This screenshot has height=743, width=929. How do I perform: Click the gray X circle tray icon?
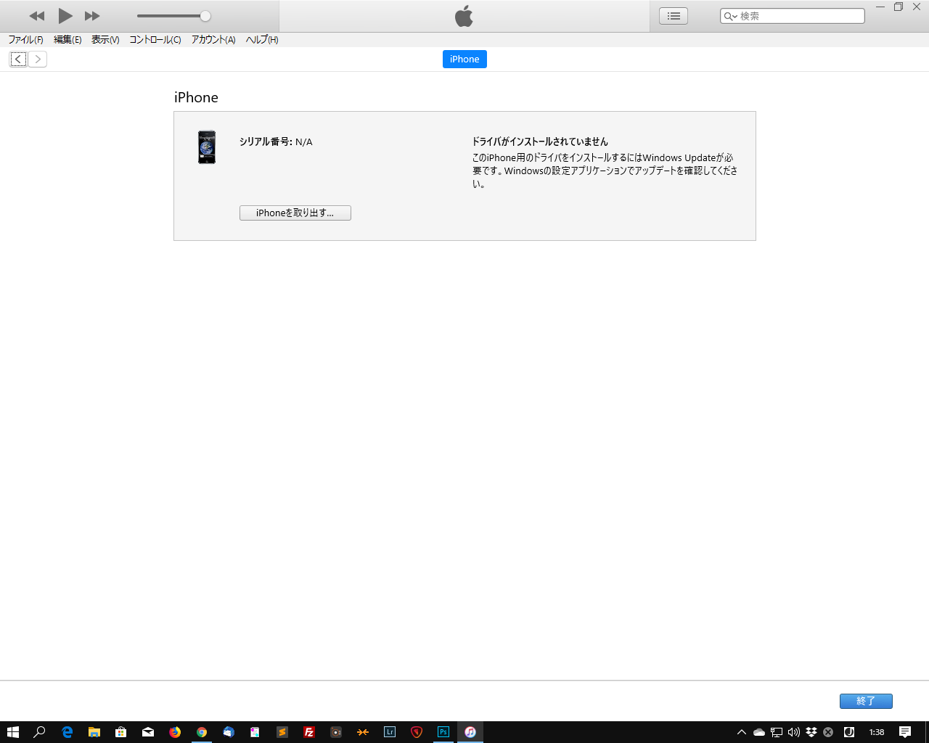(828, 732)
